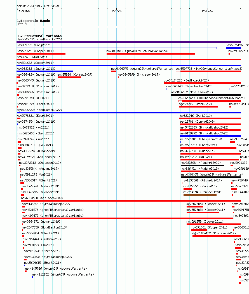The height and width of the screenshot is (294, 249).
Task: Click nsv3997 (Kidd2008) variant
Action: pos(32,57)
